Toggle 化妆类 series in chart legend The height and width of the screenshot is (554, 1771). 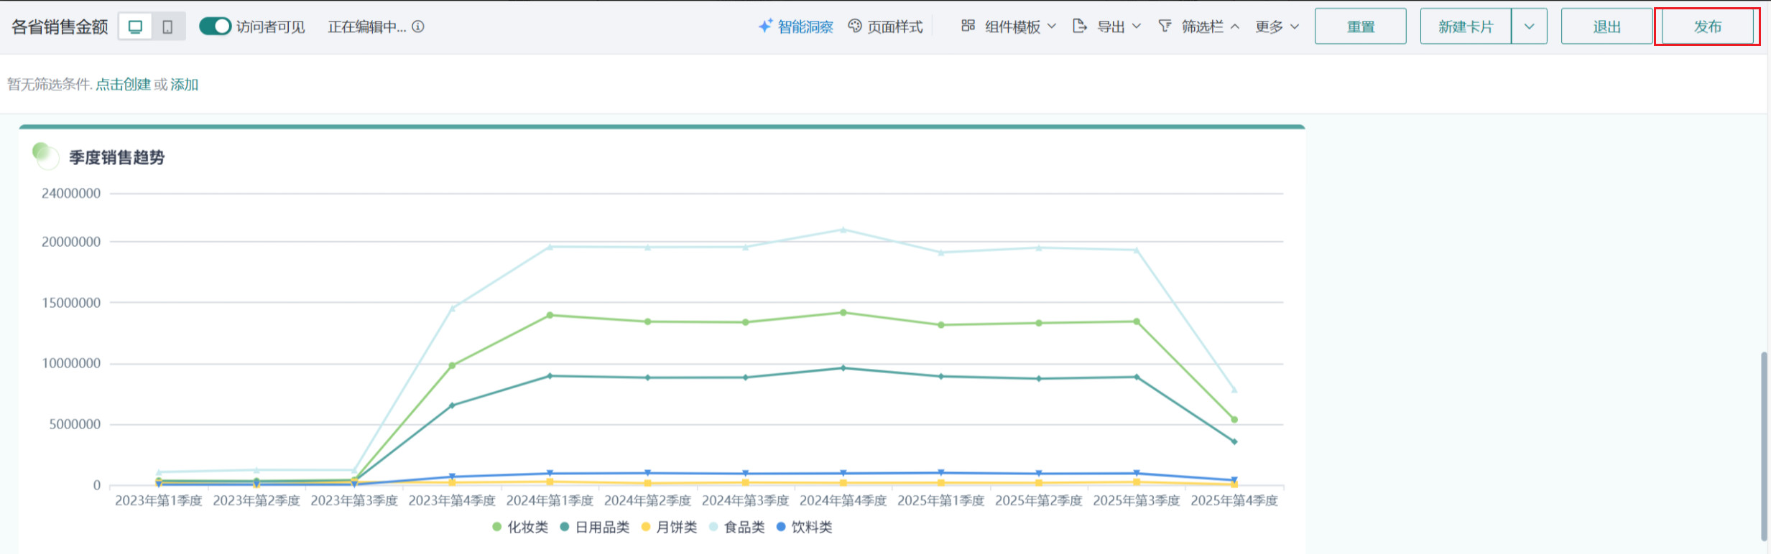coord(520,527)
